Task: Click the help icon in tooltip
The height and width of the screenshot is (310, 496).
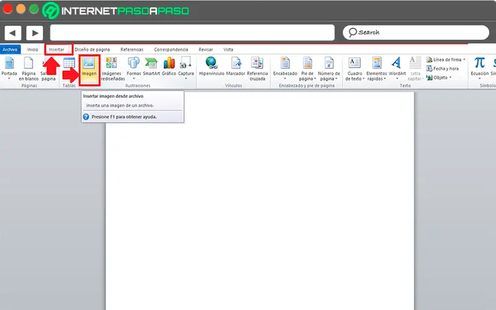Action: coord(86,117)
